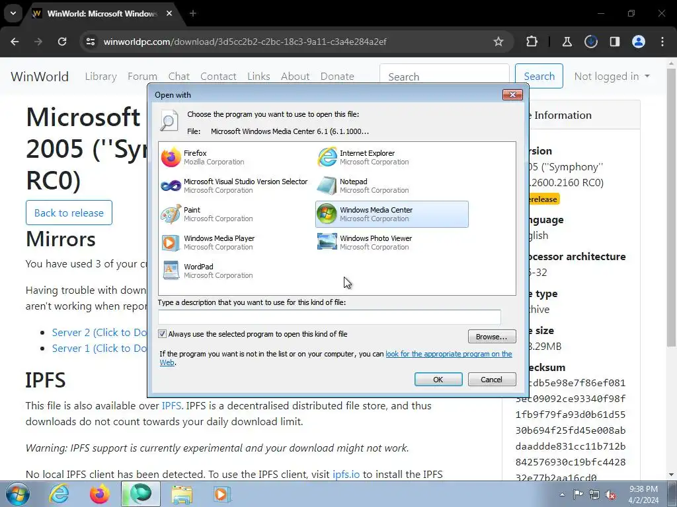Open the IPFS link in description

tap(171, 406)
